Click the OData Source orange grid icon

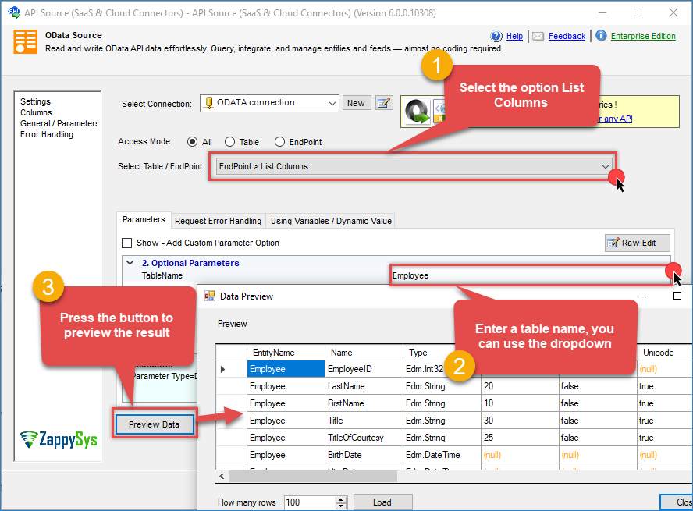(x=25, y=41)
